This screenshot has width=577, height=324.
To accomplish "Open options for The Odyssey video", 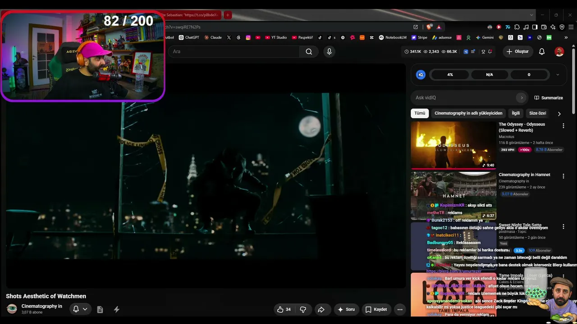I will coord(563,126).
